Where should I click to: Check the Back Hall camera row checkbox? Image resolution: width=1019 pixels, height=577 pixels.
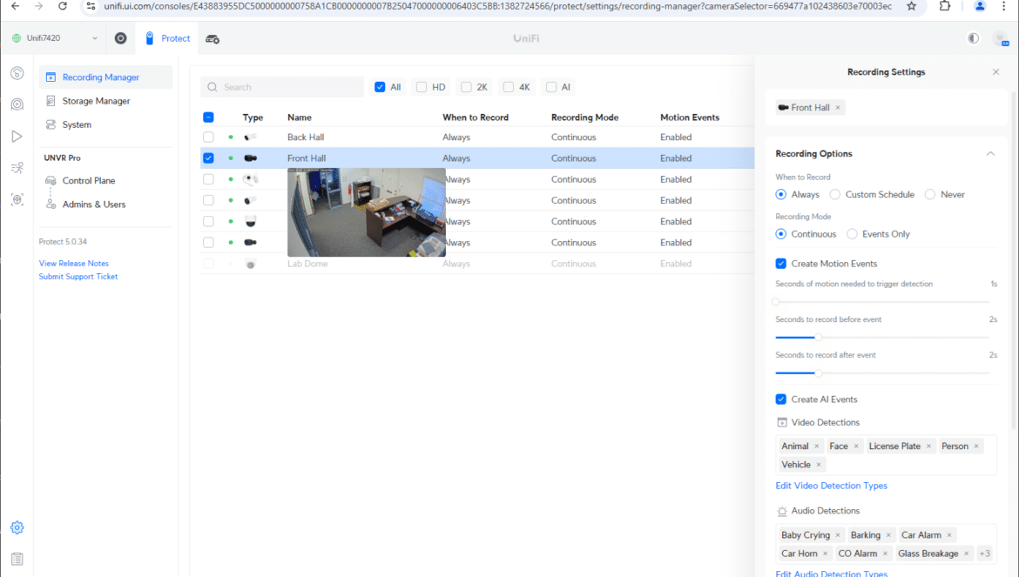pos(209,137)
